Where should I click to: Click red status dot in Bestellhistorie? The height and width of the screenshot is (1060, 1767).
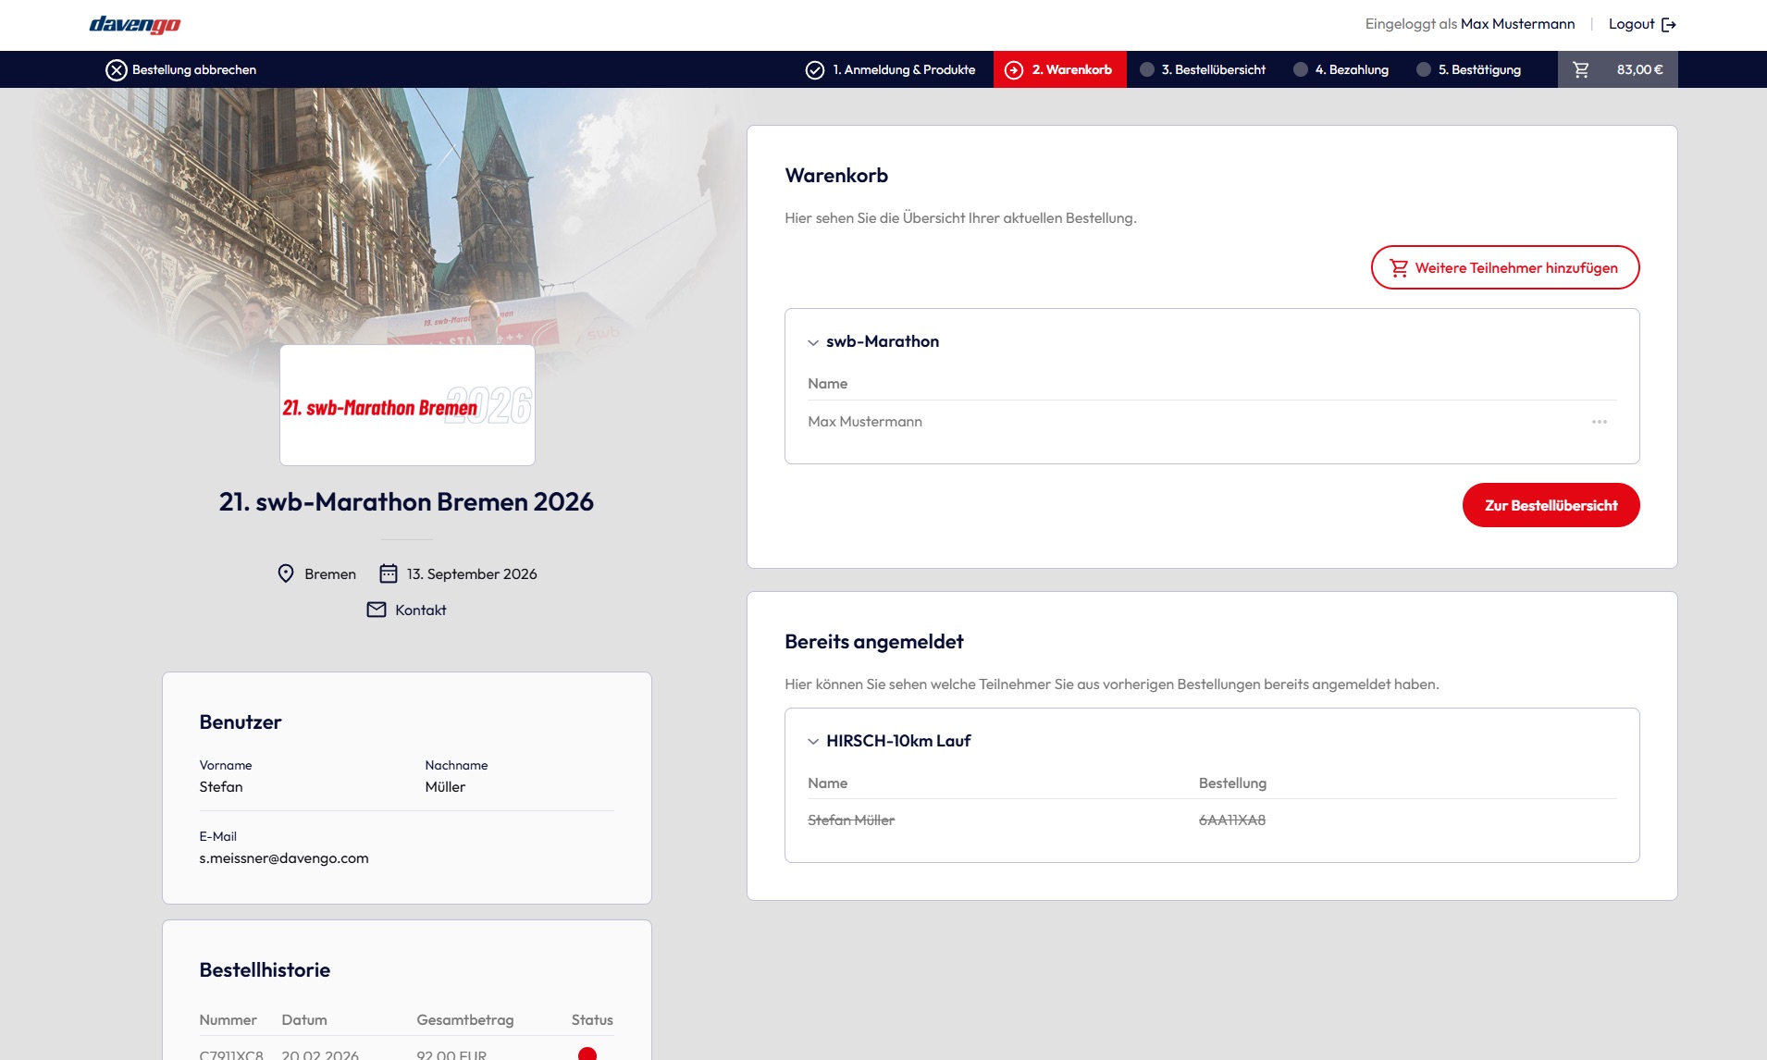tap(588, 1054)
